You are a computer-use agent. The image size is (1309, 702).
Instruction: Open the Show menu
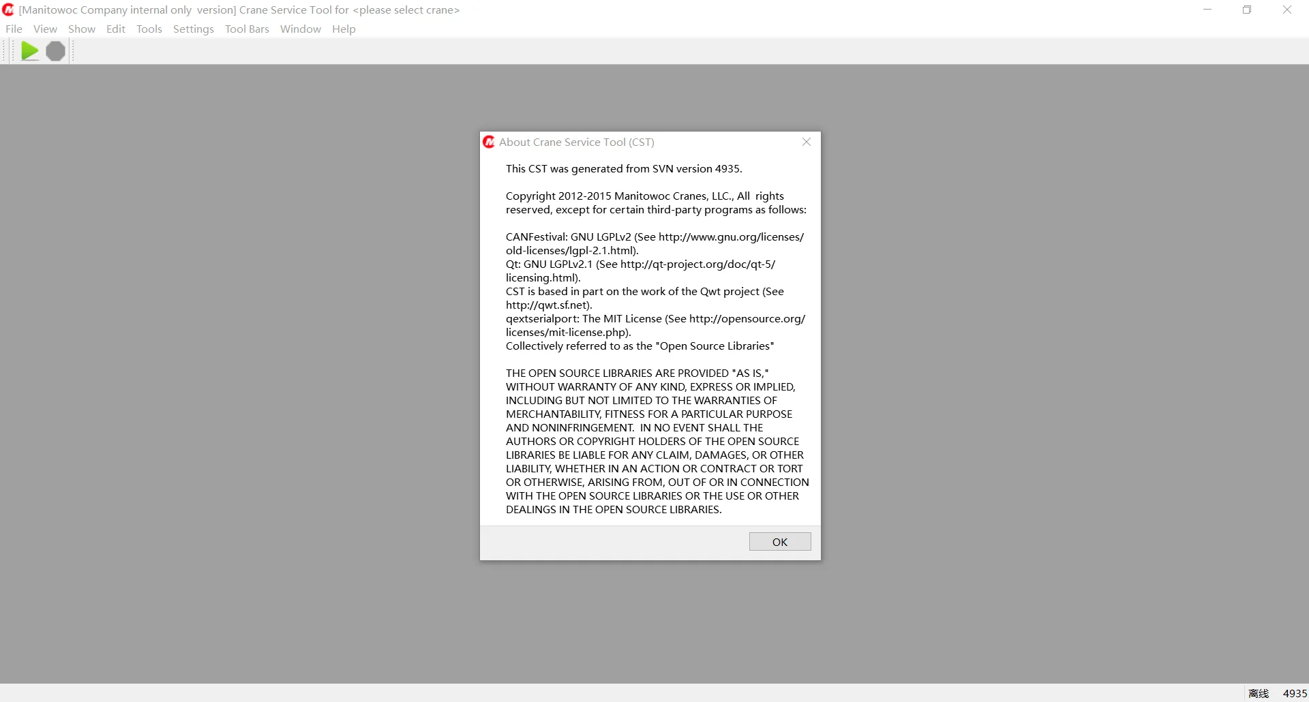(x=82, y=29)
